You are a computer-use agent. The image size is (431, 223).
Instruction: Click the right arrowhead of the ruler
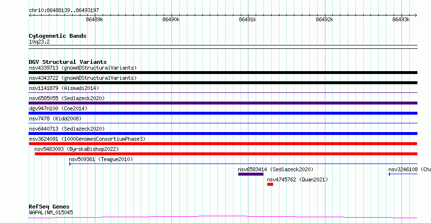point(416,15)
